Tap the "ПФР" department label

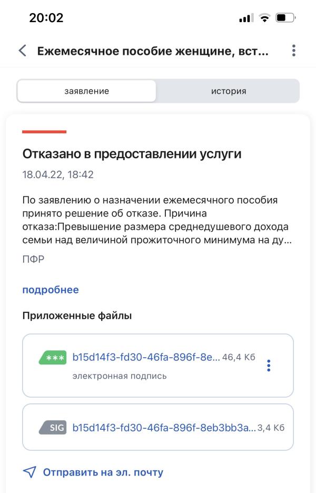(x=33, y=259)
